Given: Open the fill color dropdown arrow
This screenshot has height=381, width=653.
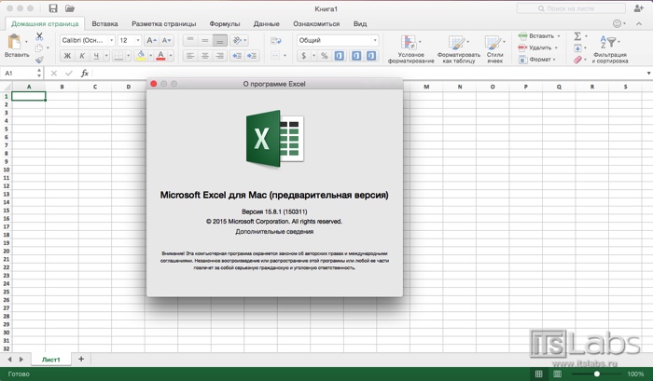Looking at the screenshot, I should [150, 56].
